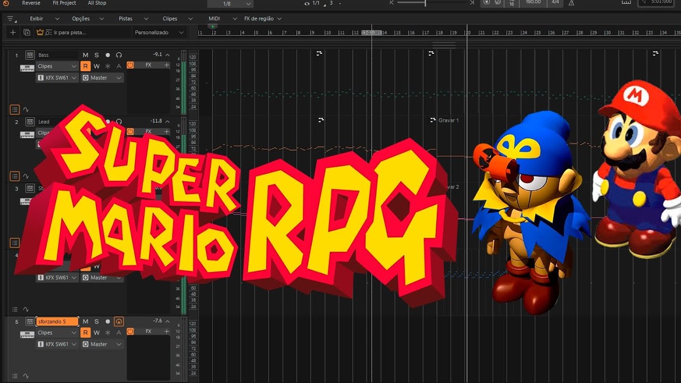The image size is (681, 383).
Task: Open sforzando 5 Master output dropdown
Action: [x=102, y=344]
